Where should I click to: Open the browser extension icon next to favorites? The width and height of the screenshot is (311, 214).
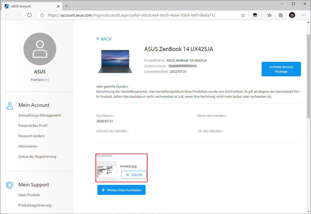pyautogui.click(x=255, y=15)
